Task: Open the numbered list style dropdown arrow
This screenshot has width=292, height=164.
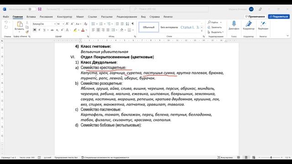Action: pyautogui.click(x=104, y=24)
